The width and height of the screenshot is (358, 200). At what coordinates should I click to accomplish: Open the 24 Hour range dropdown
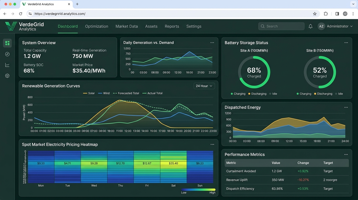[x=204, y=86]
